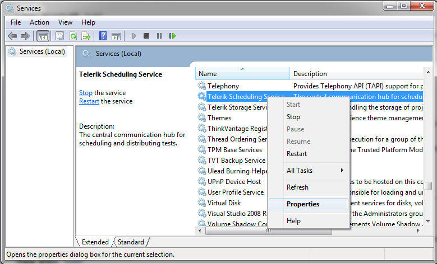Open the File menu

[16, 22]
